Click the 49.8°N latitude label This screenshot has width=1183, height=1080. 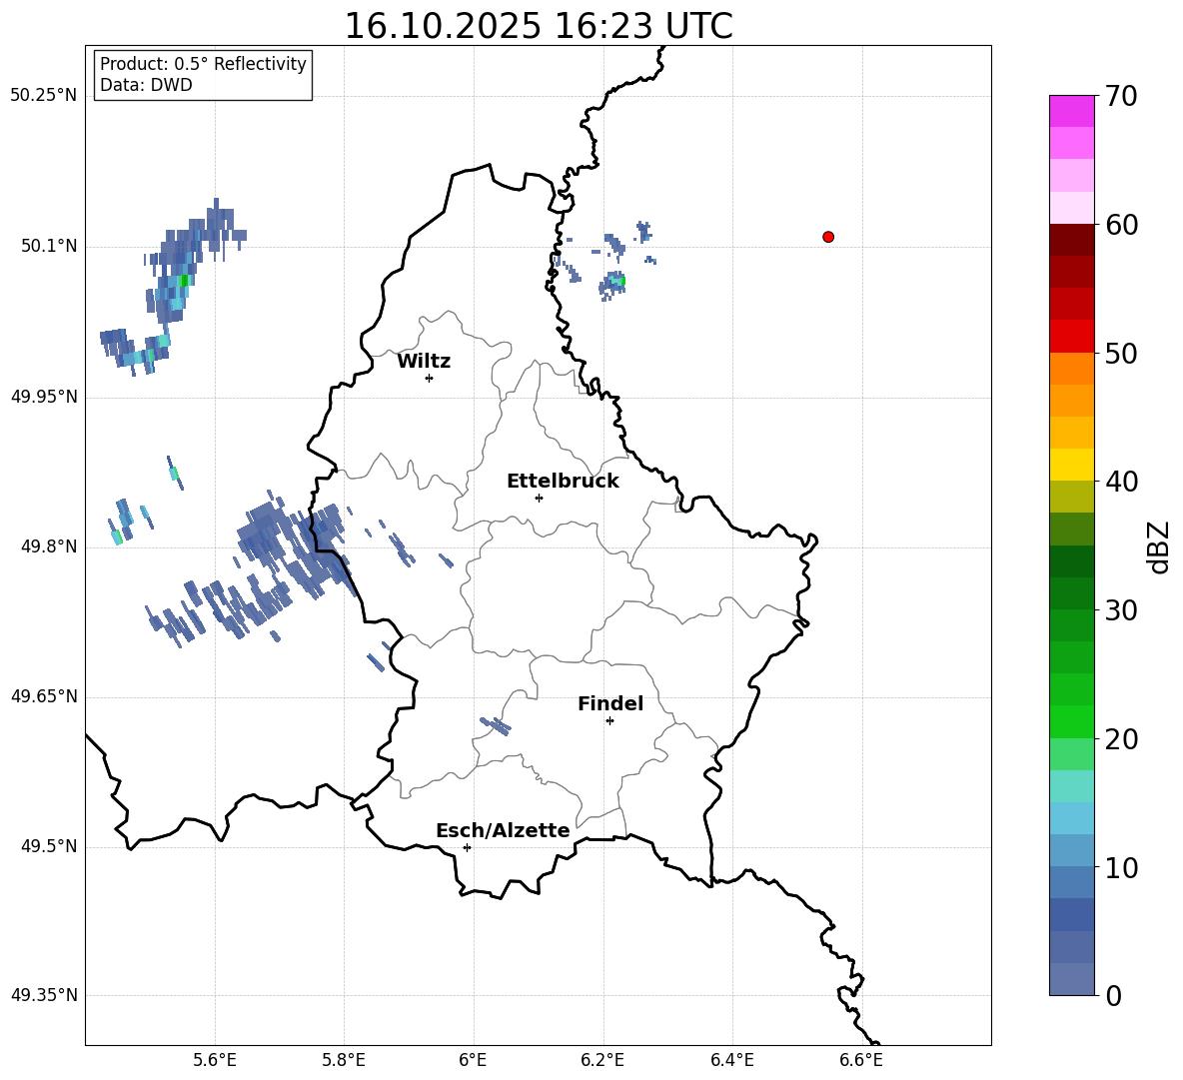pyautogui.click(x=49, y=546)
